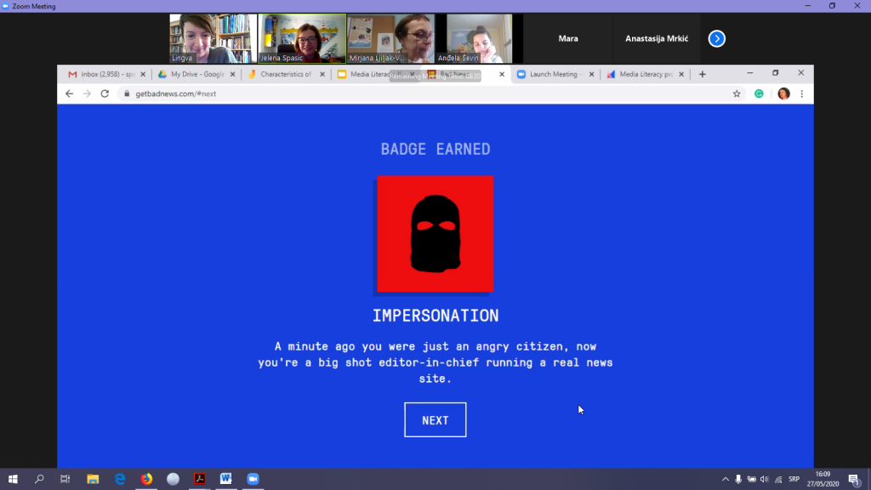Close the Media Literacy pro tab
This screenshot has width=871, height=490.
pyautogui.click(x=681, y=74)
